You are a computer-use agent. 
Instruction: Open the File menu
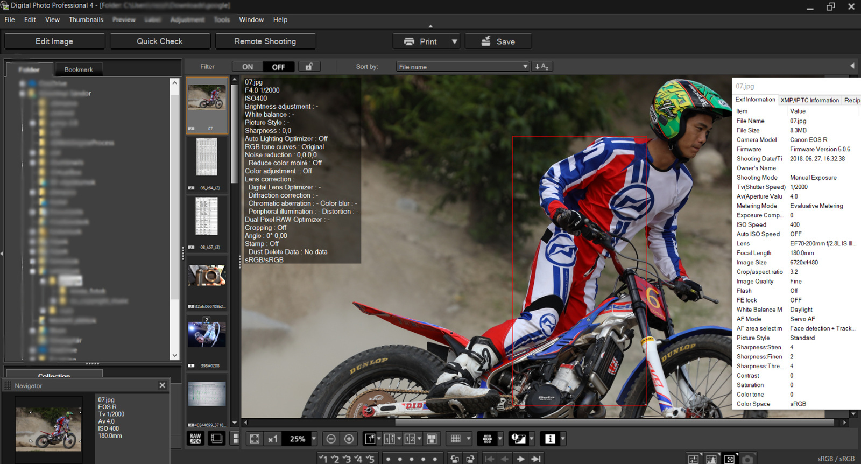(x=10, y=19)
